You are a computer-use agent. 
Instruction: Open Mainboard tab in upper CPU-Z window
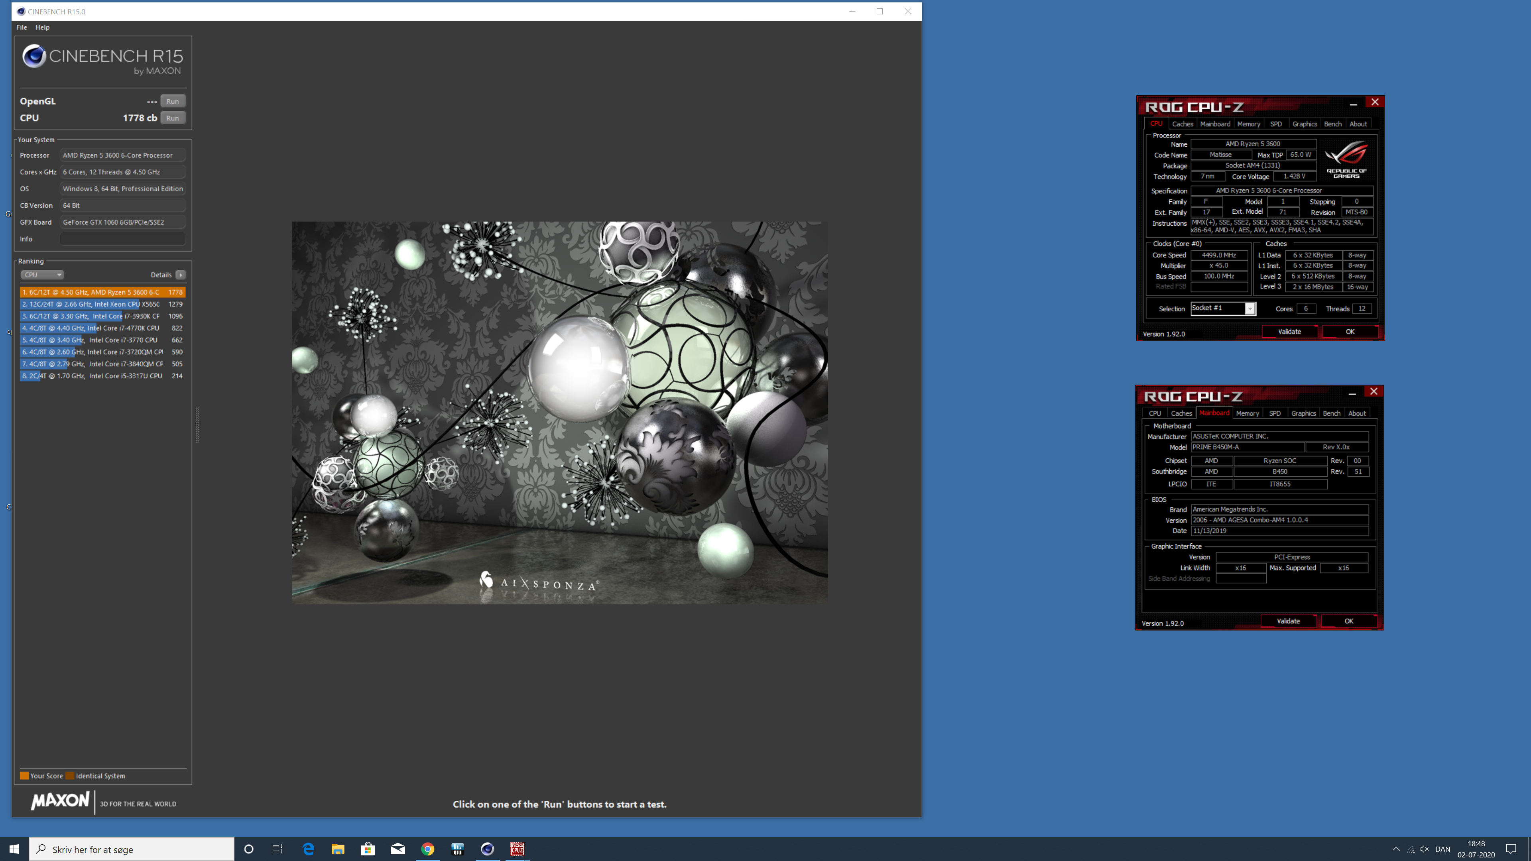pyautogui.click(x=1215, y=124)
